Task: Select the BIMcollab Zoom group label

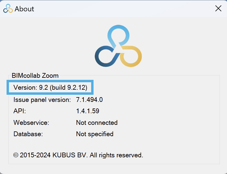Action: pos(35,76)
